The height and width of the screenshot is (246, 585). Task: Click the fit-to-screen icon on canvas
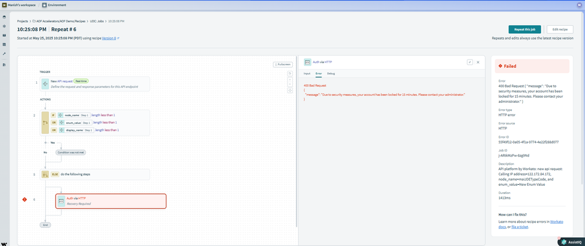coord(289,91)
